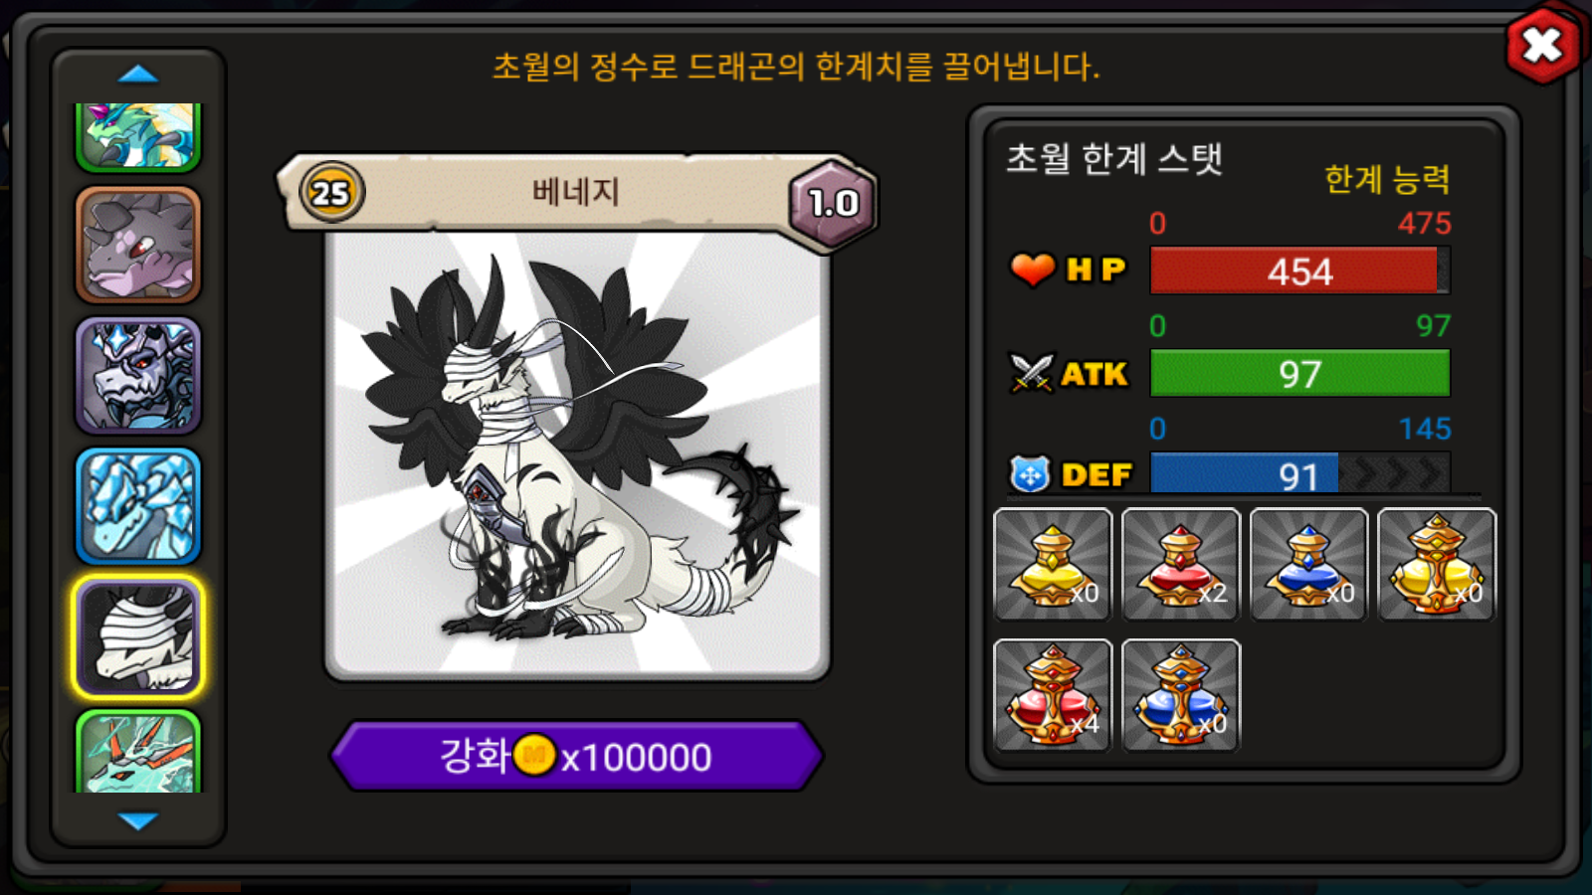This screenshot has width=1592, height=895.
Task: Select the yellow essence potion x0
Action: click(1053, 565)
